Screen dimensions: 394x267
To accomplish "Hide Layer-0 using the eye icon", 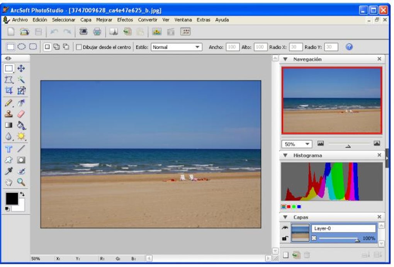I will coord(285,228).
